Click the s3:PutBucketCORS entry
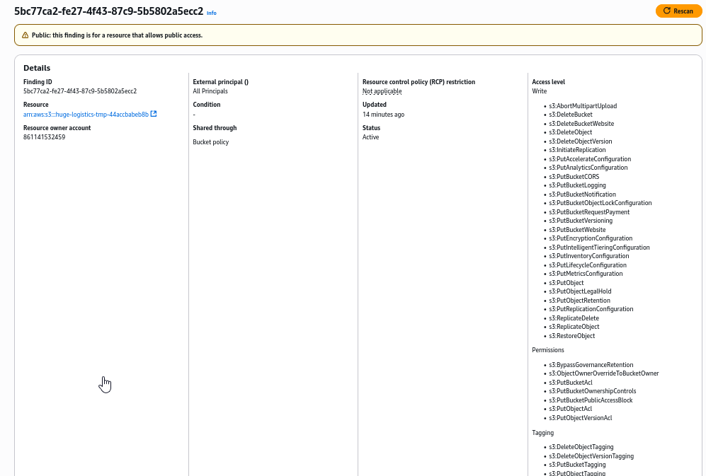 pyautogui.click(x=574, y=177)
